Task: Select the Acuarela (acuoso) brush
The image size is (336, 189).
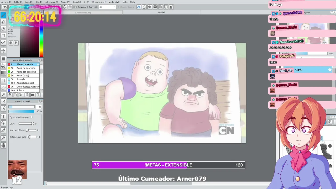Action: 23,83
